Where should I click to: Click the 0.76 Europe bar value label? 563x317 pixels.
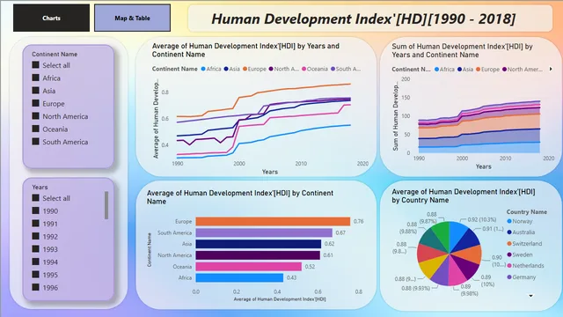(358, 221)
